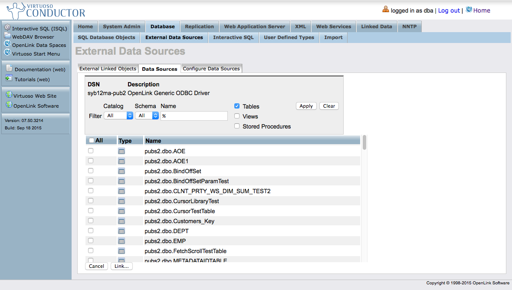Open the NNTP tab
The width and height of the screenshot is (512, 290).
(410, 26)
